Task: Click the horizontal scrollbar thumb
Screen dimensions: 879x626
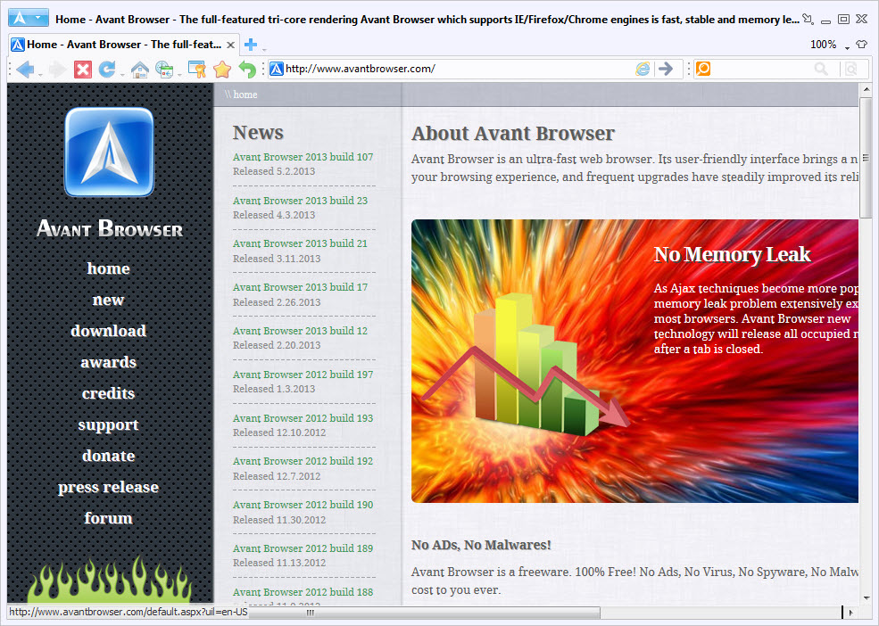Action: (x=425, y=613)
